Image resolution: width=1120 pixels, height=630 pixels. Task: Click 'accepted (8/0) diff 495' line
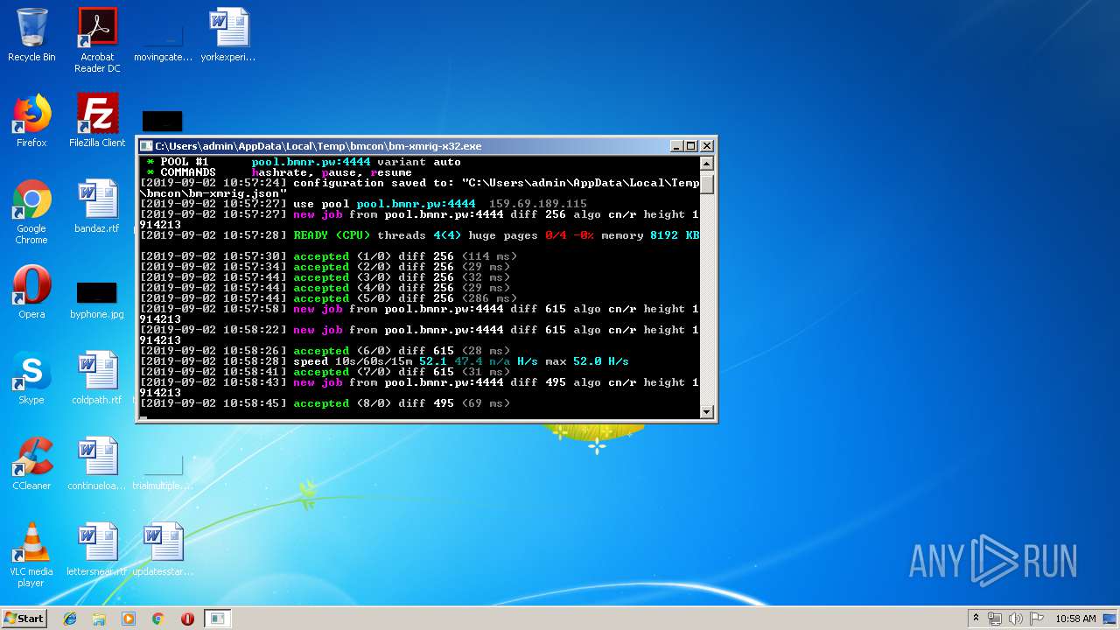pos(325,403)
